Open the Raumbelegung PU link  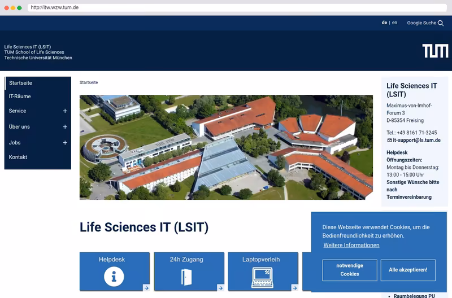pyautogui.click(x=414, y=296)
